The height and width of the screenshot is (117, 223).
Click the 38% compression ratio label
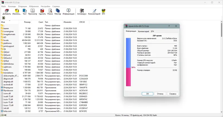133,67
